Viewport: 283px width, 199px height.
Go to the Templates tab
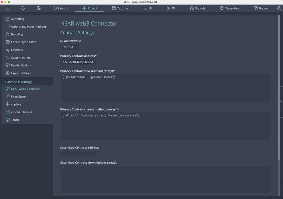(229, 8)
